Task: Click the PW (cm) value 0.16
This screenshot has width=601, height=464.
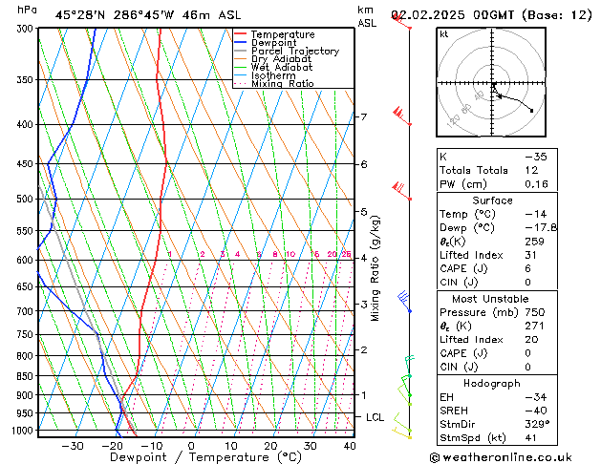Action: click(x=536, y=184)
